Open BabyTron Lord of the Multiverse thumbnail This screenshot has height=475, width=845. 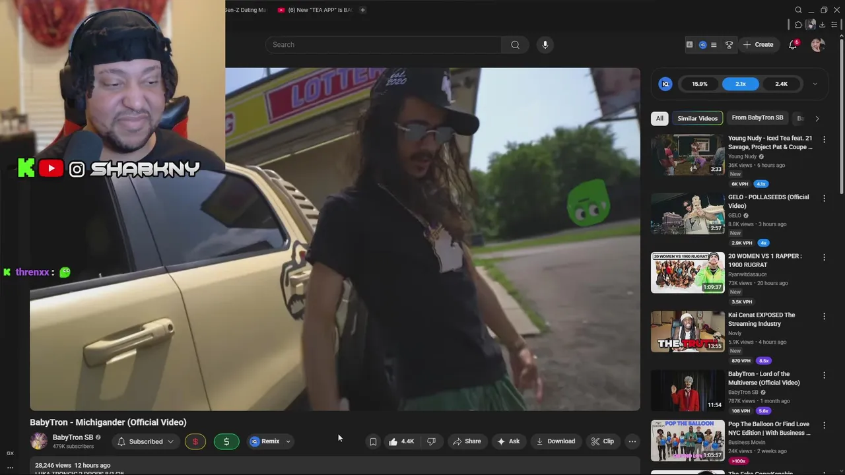tap(687, 390)
